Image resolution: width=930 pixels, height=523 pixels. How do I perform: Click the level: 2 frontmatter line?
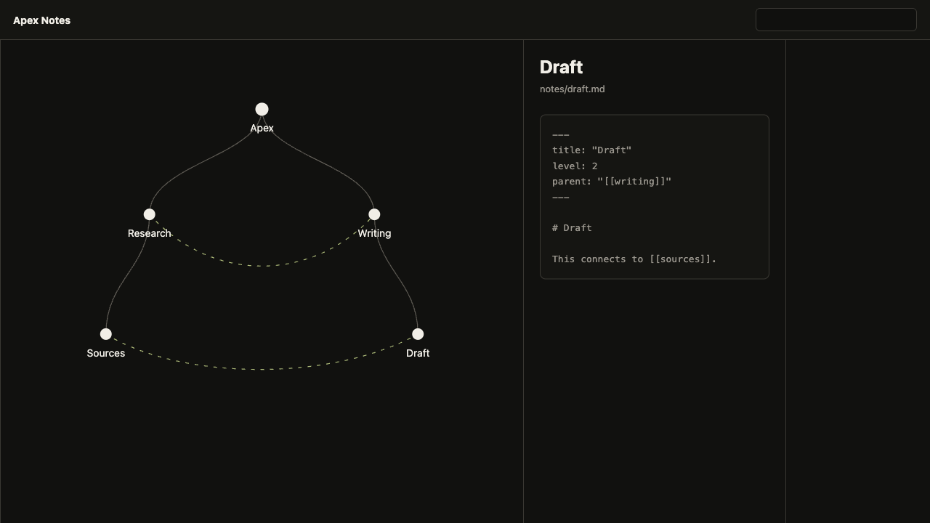[575, 166]
